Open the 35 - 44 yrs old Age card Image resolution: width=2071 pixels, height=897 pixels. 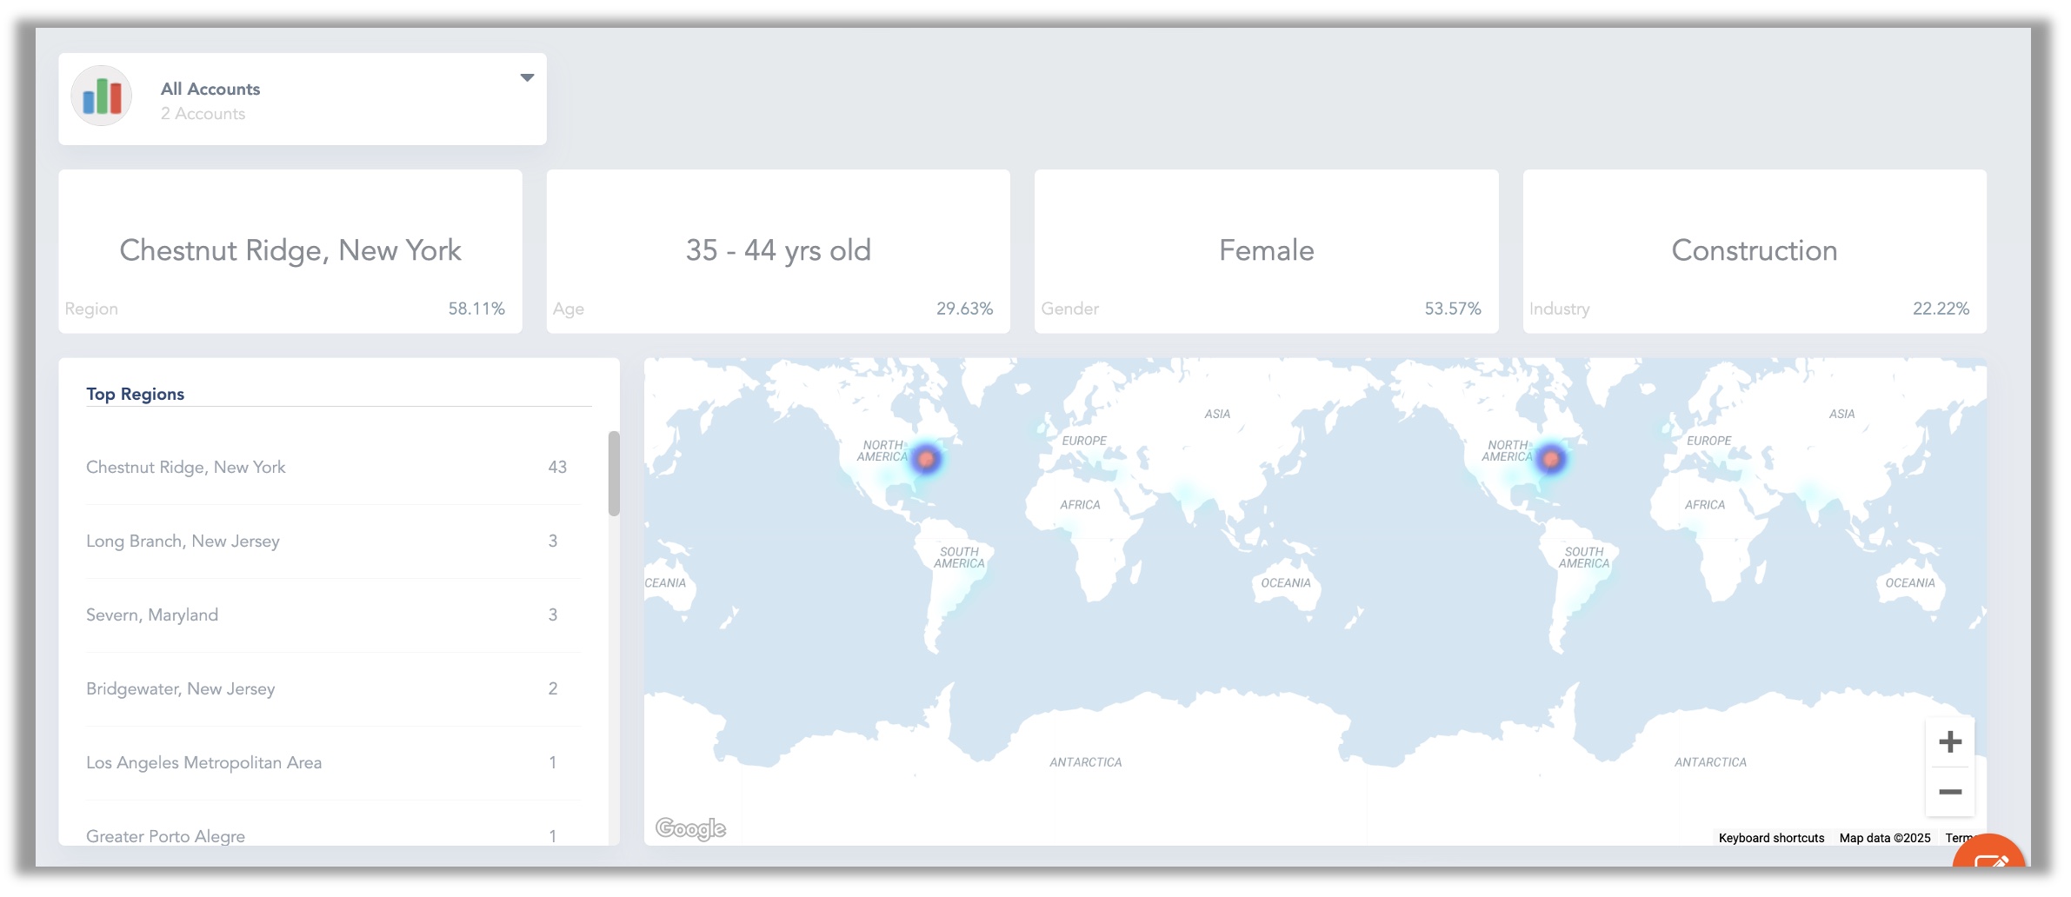(778, 251)
